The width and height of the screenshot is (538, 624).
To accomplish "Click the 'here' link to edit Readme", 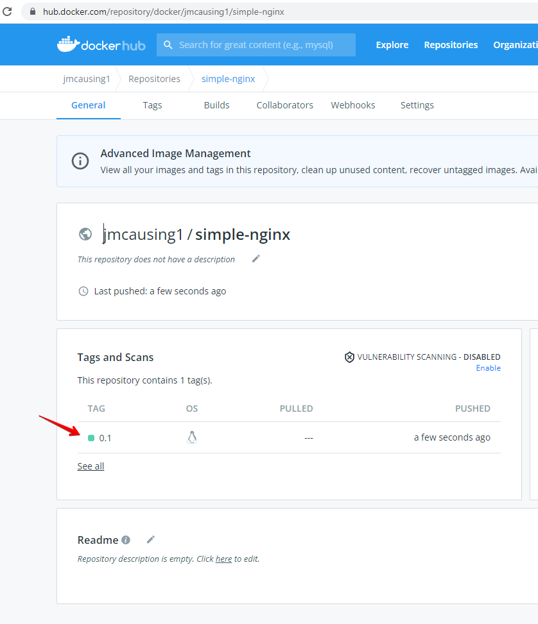I will [223, 559].
